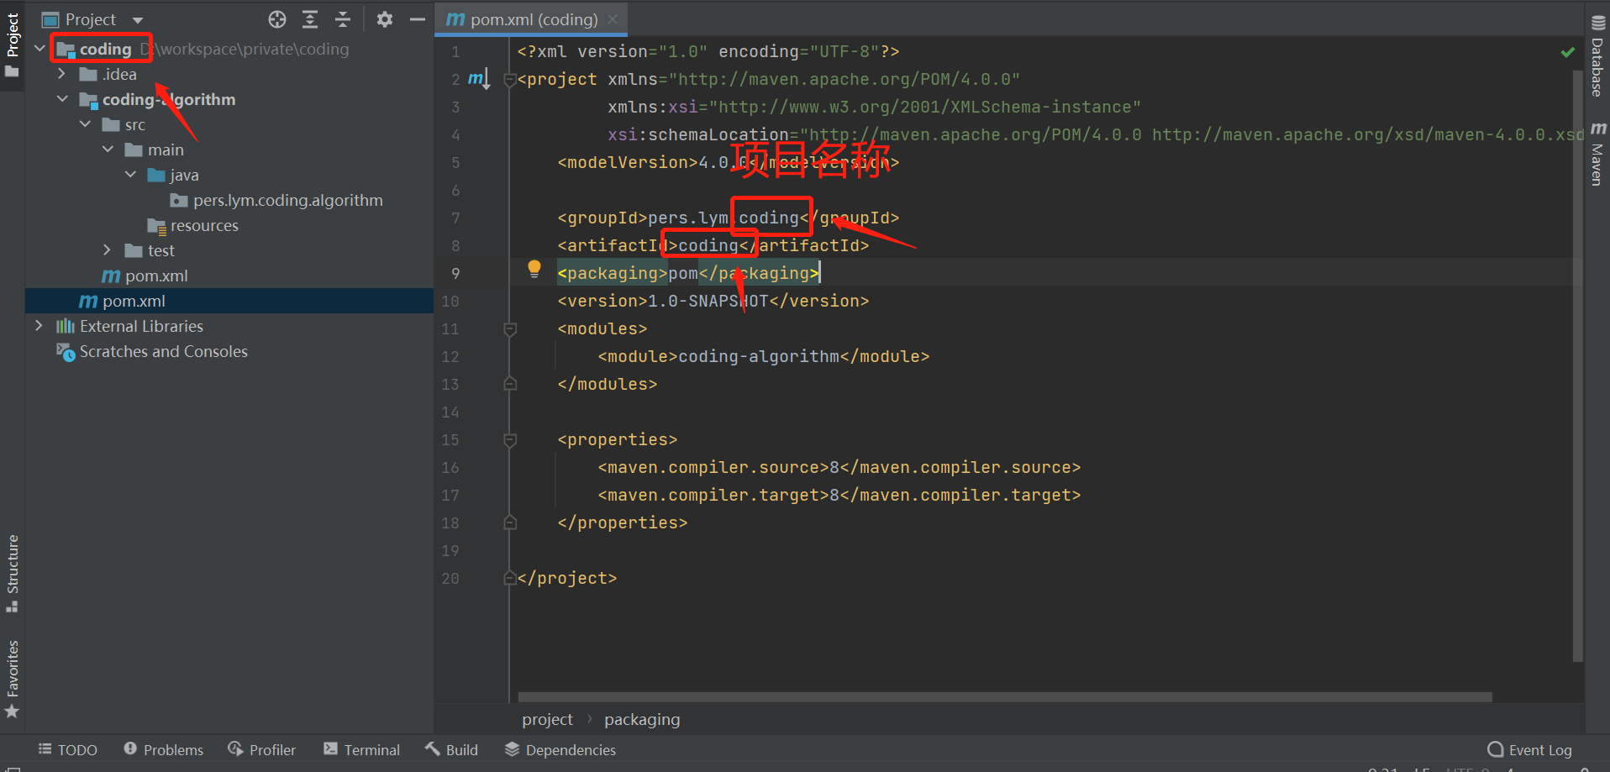1610x772 pixels.
Task: Expand the test folder
Action: coord(107,250)
